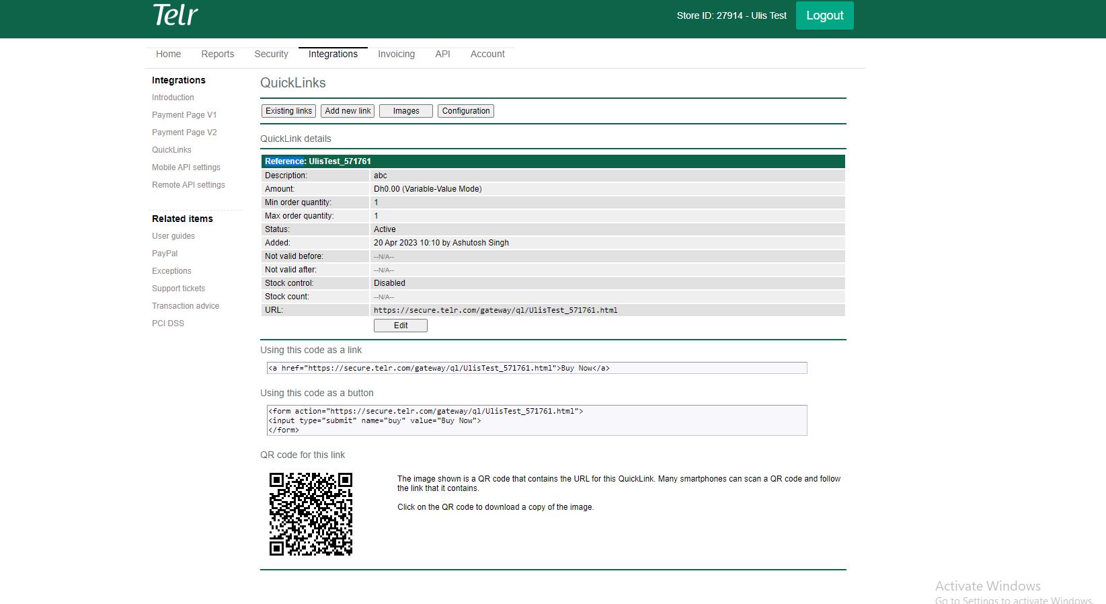Click the Related items heading
Viewport: 1106px width, 604px height.
tap(182, 219)
